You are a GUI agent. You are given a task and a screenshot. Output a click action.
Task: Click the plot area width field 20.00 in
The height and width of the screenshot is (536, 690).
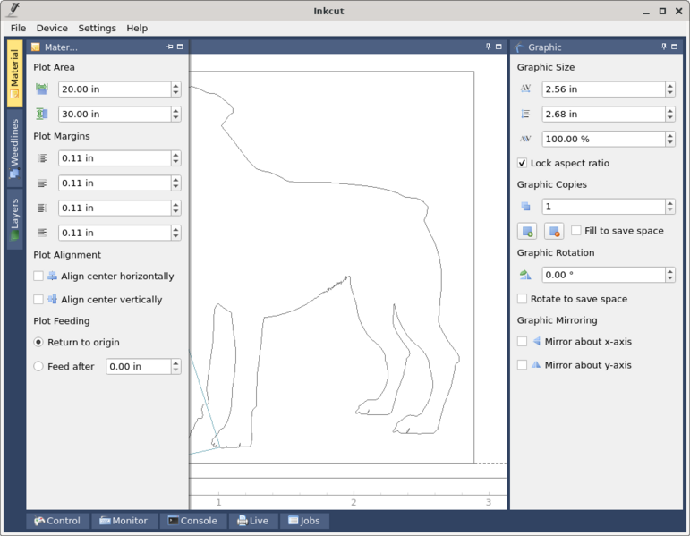tap(115, 89)
